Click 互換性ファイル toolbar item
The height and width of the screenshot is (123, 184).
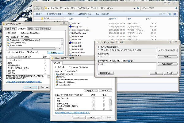click(85, 14)
